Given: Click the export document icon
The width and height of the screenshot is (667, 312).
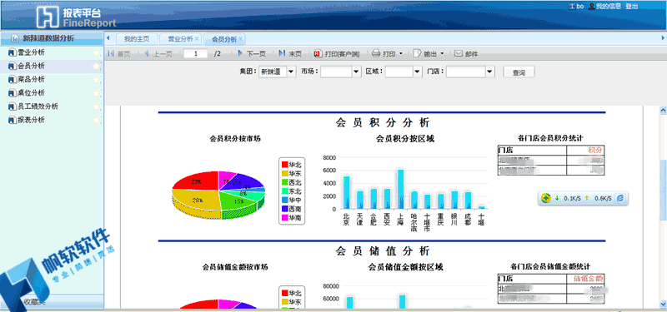Looking at the screenshot, I should point(417,54).
